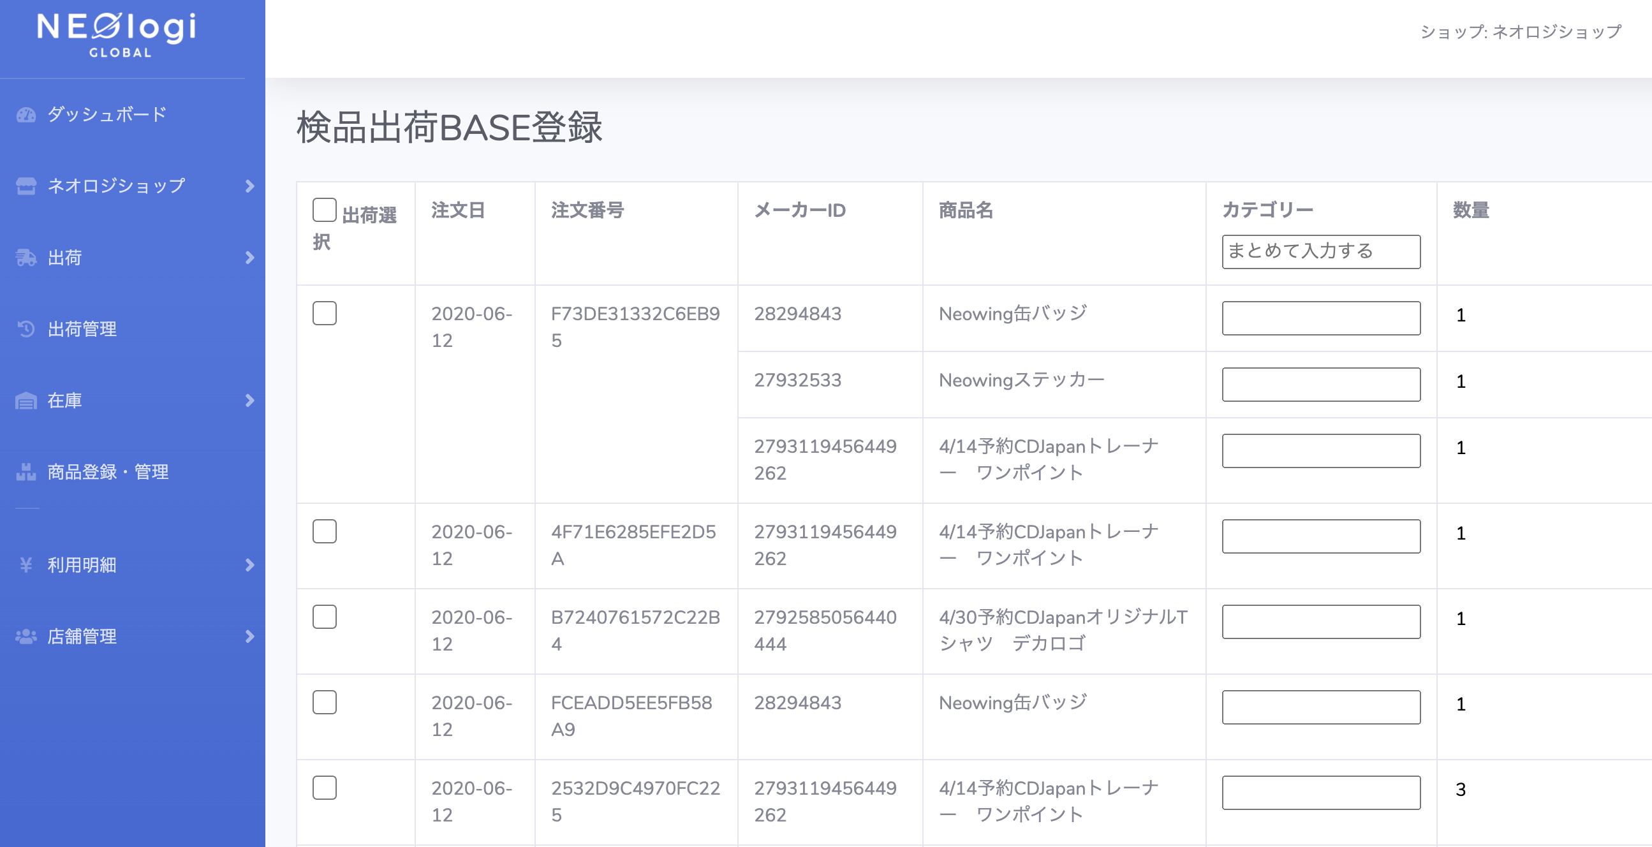Click the 出荷管理 history icon
The image size is (1652, 847).
point(26,329)
